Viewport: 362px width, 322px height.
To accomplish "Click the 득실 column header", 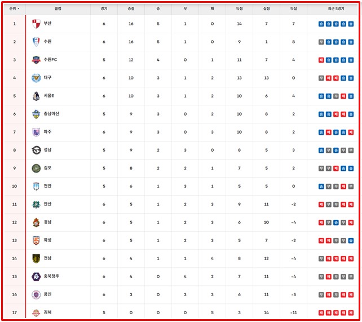I will 293,9.
